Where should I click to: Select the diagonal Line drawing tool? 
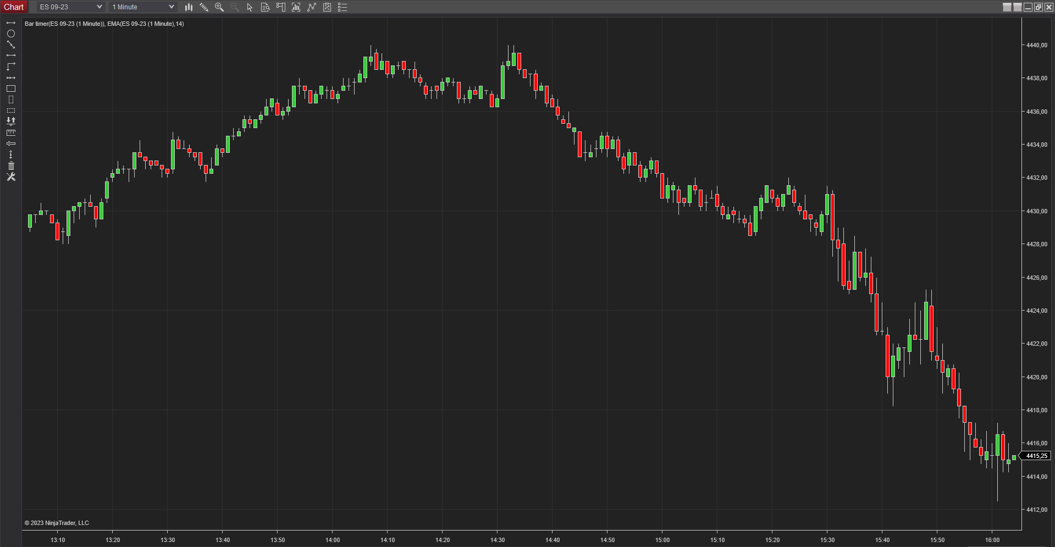[10, 45]
